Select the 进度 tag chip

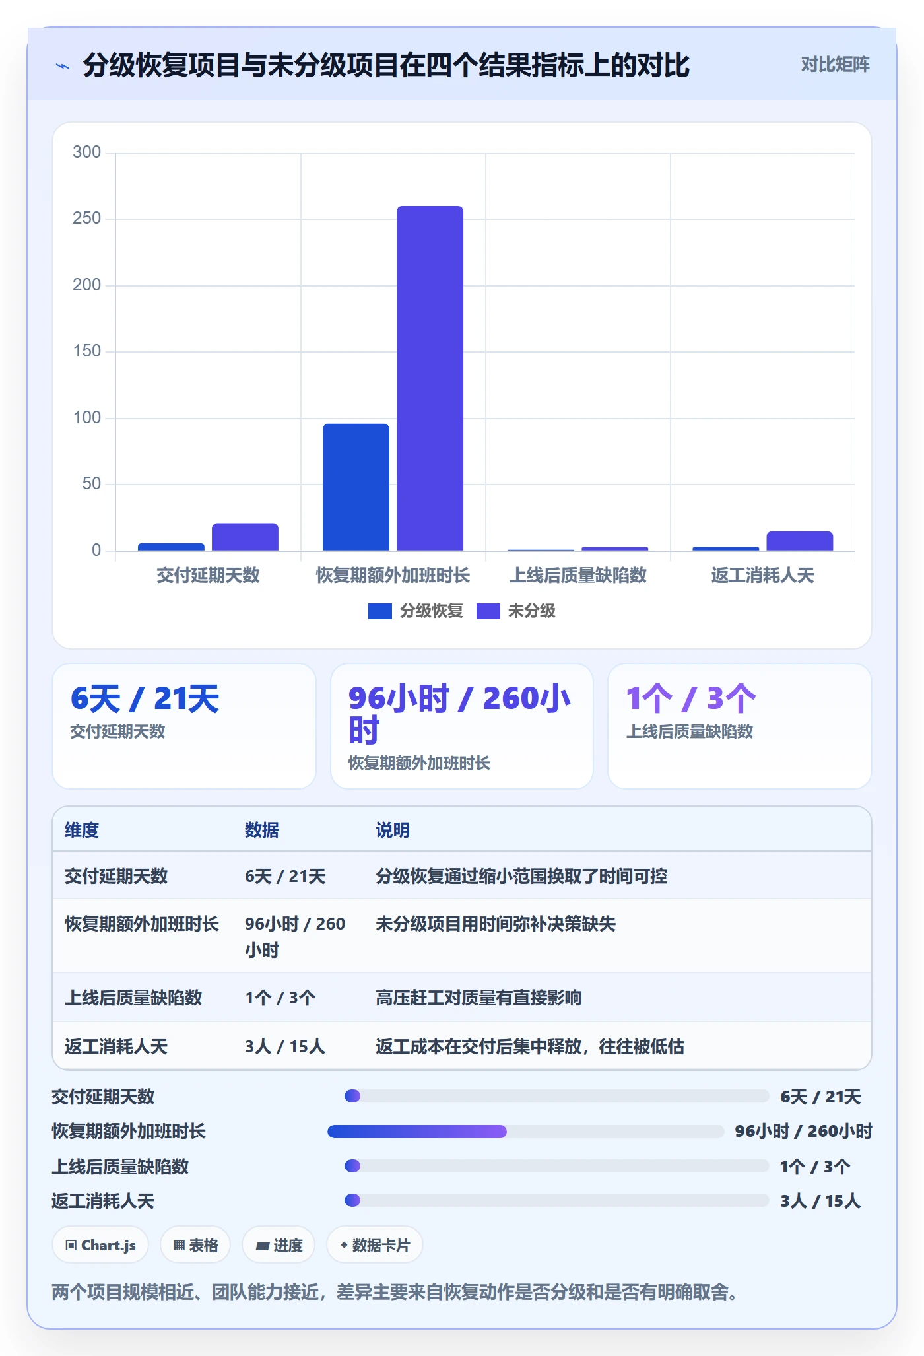279,1245
